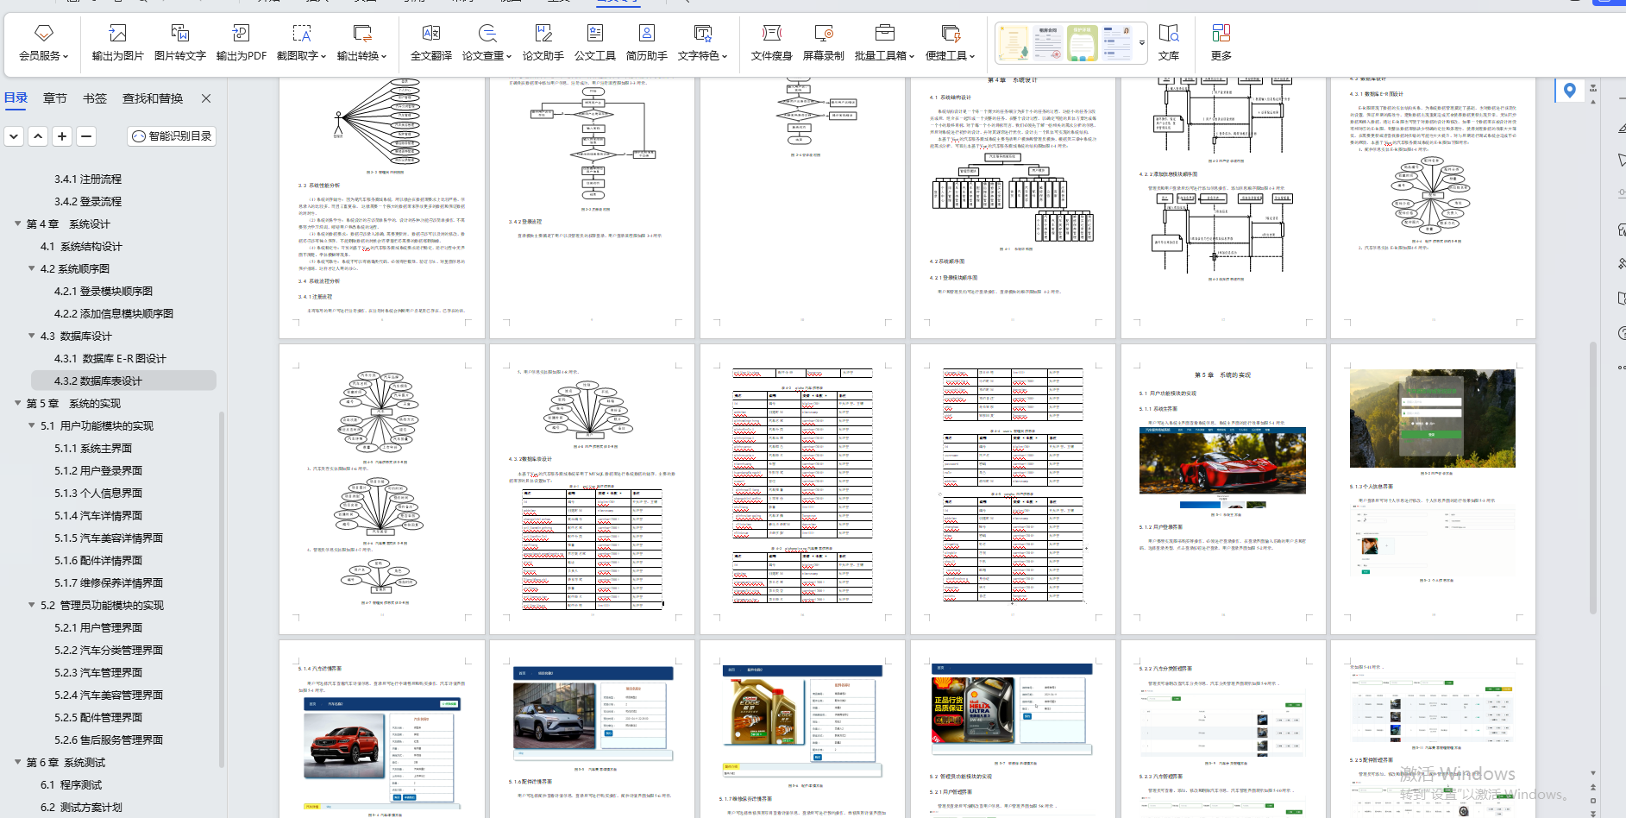Click the 输出为图片 export icon

tap(118, 42)
